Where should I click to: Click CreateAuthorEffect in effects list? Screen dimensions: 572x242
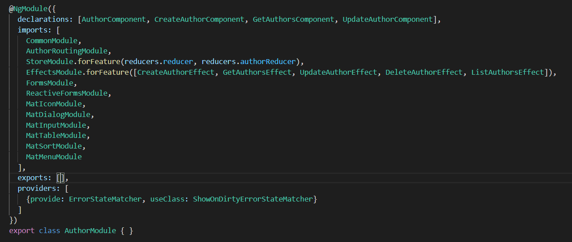point(176,72)
